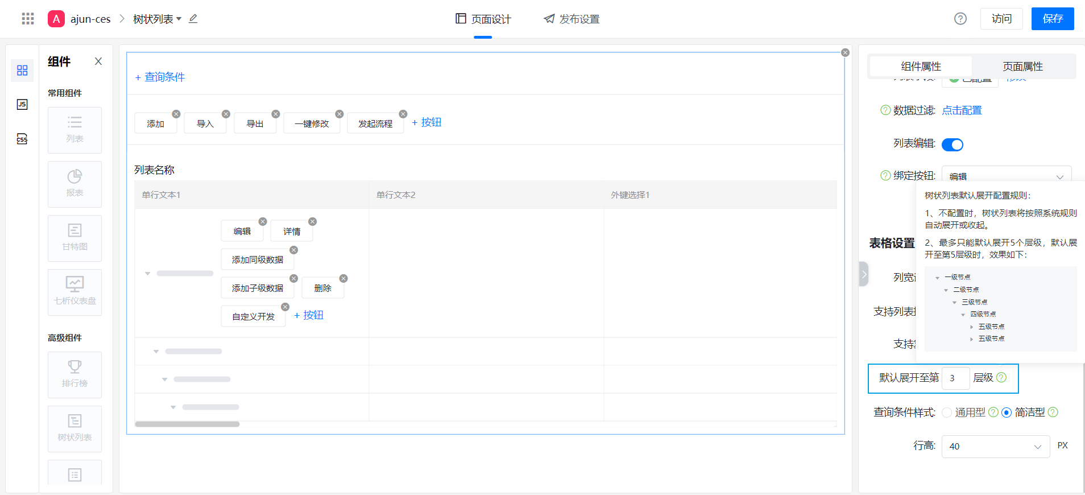Expand the 行高 dropdown showing 40
Image resolution: width=1085 pixels, height=495 pixels.
995,447
